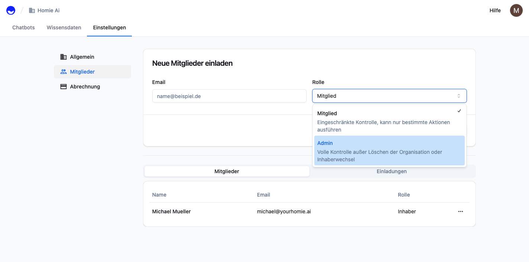Viewport: 529px width, 262px height.
Task: Click the Abrechnung credit card icon
Action: tap(64, 87)
